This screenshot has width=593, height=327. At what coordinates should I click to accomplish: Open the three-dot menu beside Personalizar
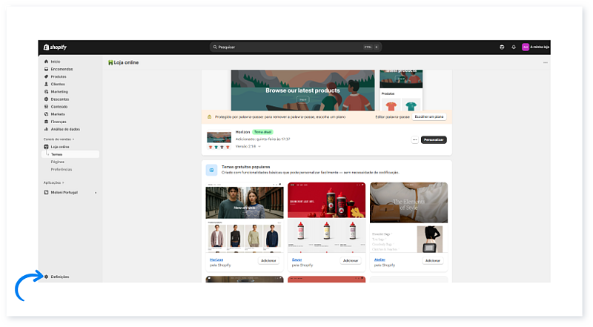(x=414, y=139)
